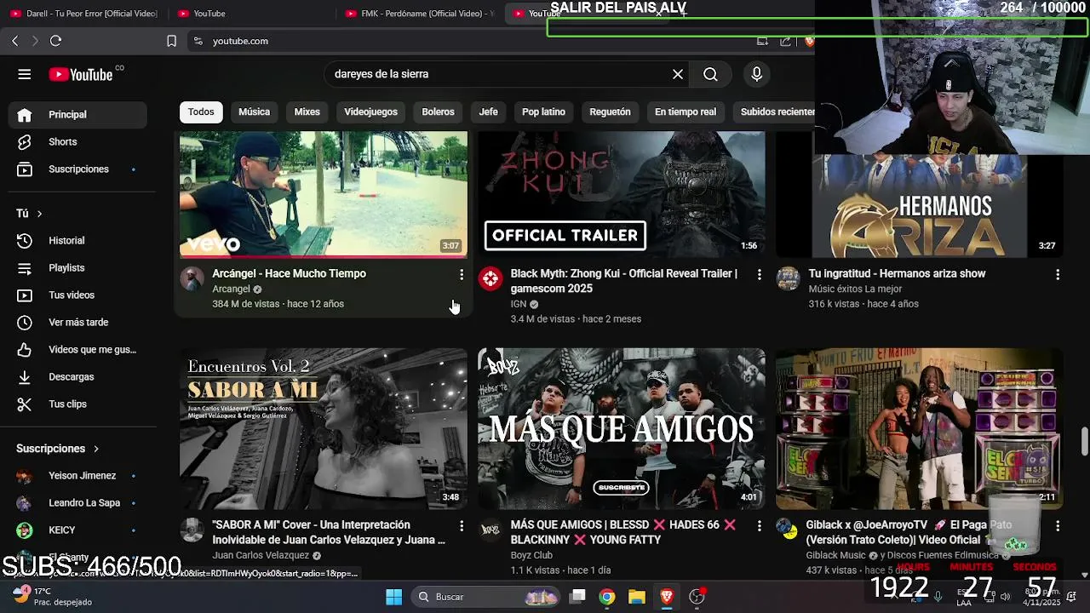This screenshot has width=1090, height=613.
Task: Open the Windows weather widget showing 17°C
Action: click(51, 596)
